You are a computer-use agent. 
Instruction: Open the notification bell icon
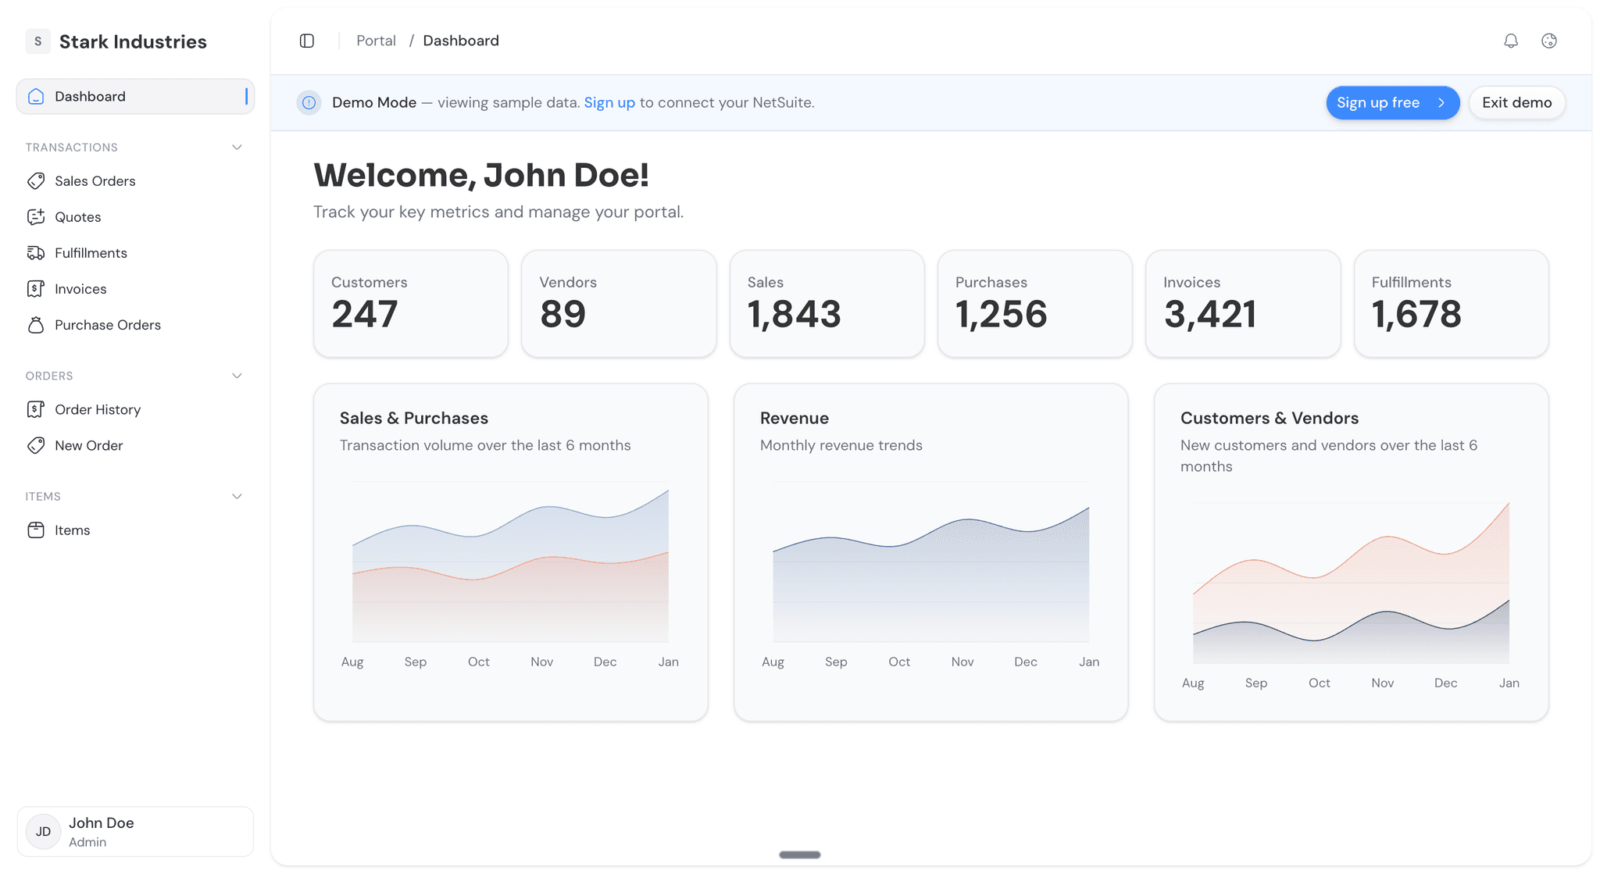point(1511,41)
